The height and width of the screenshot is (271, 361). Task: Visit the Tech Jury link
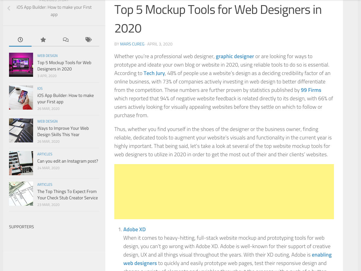(x=154, y=73)
